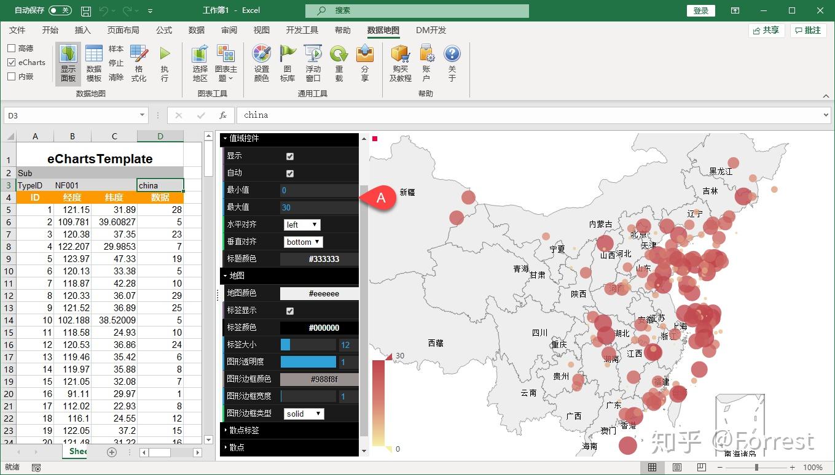Click the 登录 (Login) button
The width and height of the screenshot is (835, 475).
(x=700, y=10)
